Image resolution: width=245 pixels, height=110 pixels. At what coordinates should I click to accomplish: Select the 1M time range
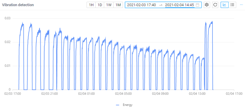[118, 5]
